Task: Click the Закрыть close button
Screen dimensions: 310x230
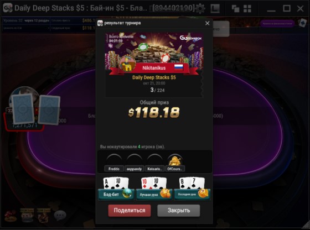Action: click(179, 211)
